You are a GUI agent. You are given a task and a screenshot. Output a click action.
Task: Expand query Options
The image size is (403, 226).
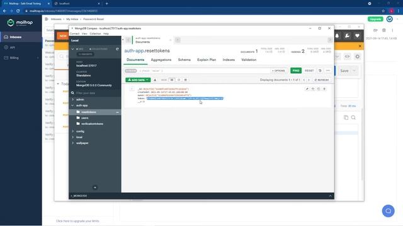[278, 71]
